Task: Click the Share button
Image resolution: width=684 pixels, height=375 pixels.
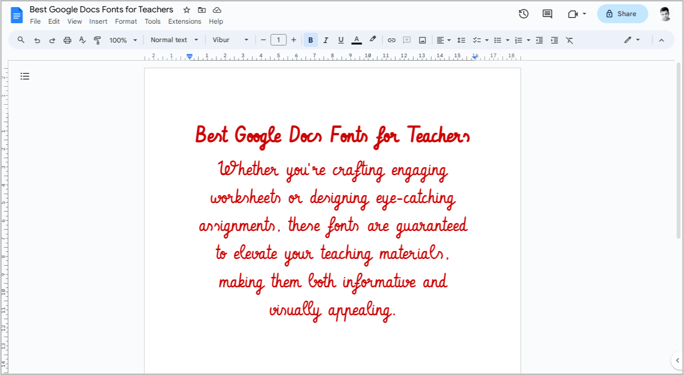Action: pos(622,14)
